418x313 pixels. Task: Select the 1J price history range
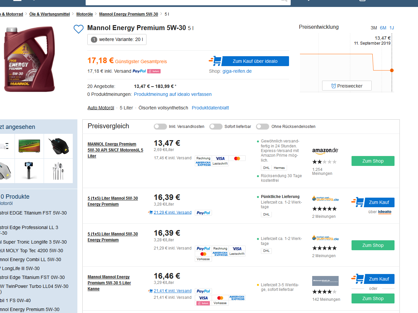(x=392, y=28)
